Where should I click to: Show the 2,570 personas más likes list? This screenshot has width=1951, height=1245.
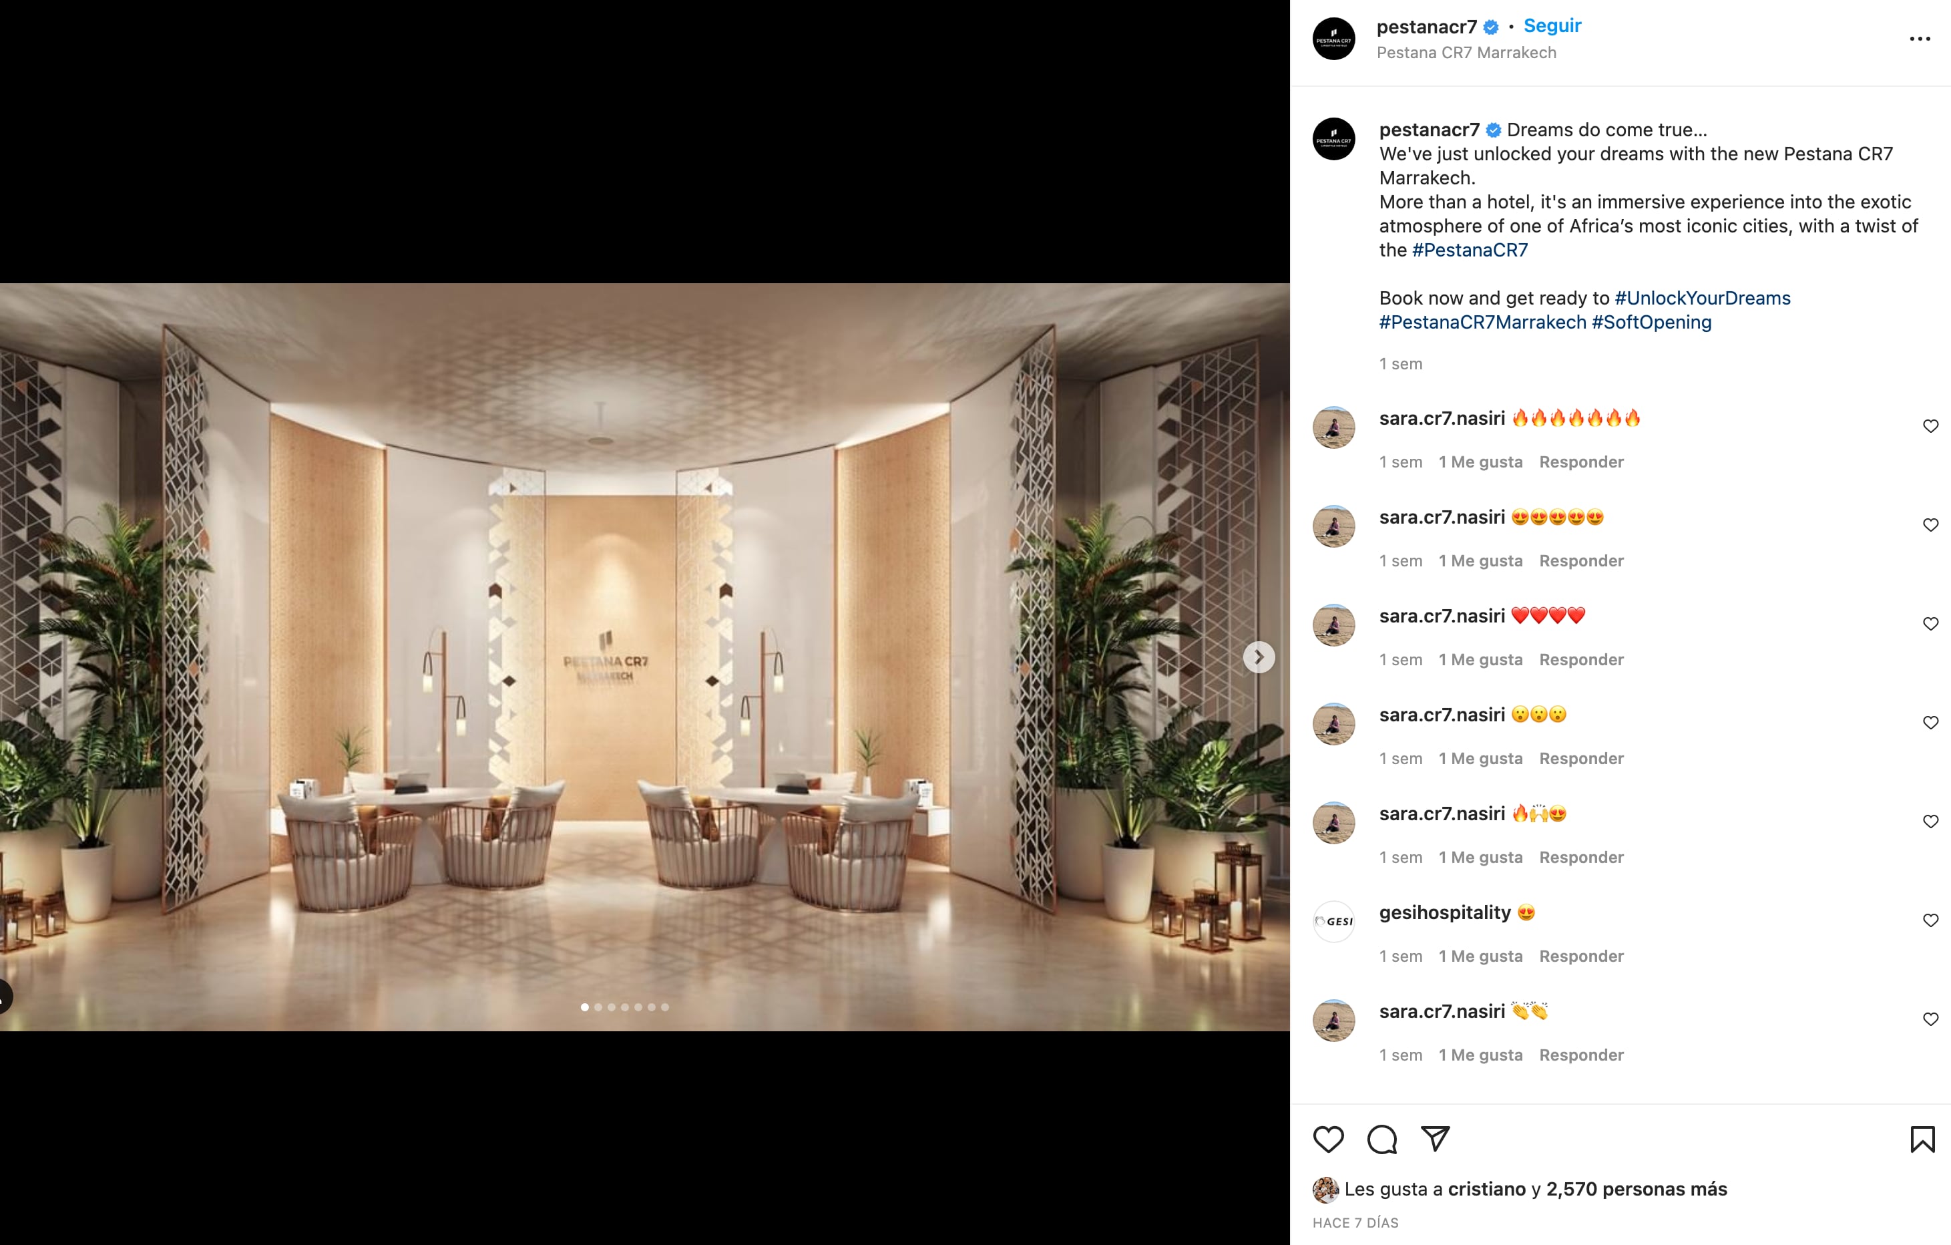[1636, 1189]
